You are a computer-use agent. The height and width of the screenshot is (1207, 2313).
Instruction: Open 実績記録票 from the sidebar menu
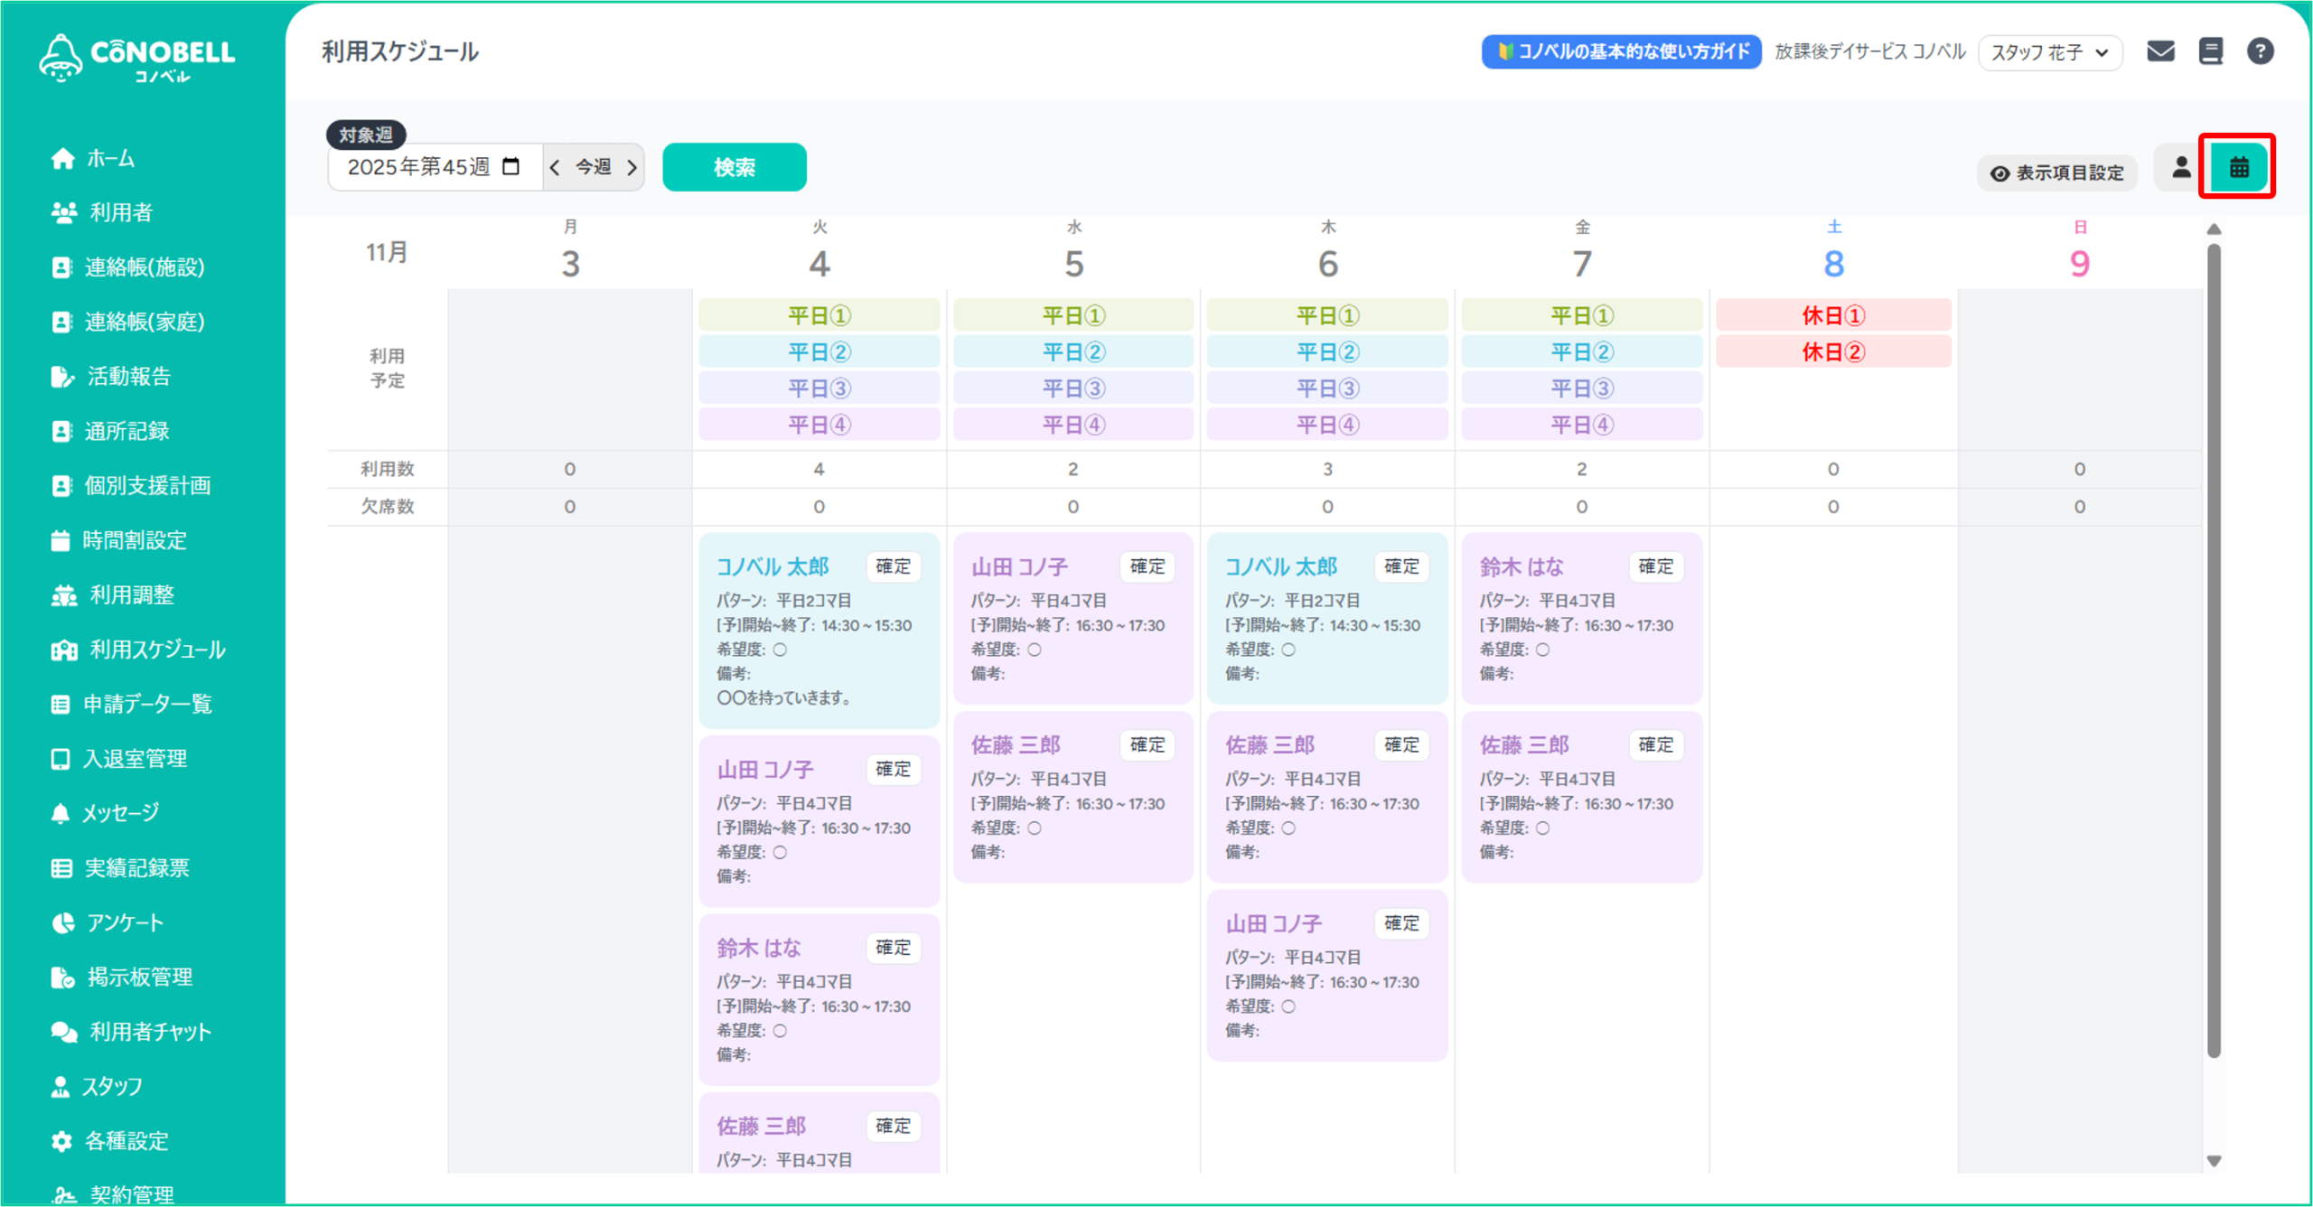point(136,867)
